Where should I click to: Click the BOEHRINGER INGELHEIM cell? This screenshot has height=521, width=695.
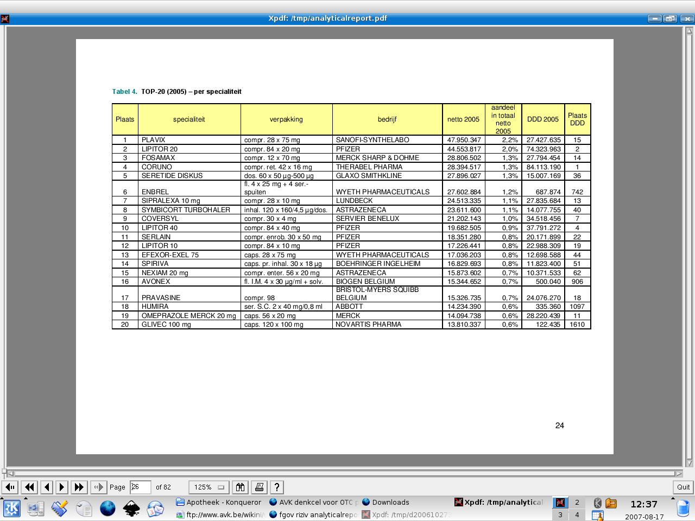click(387, 264)
